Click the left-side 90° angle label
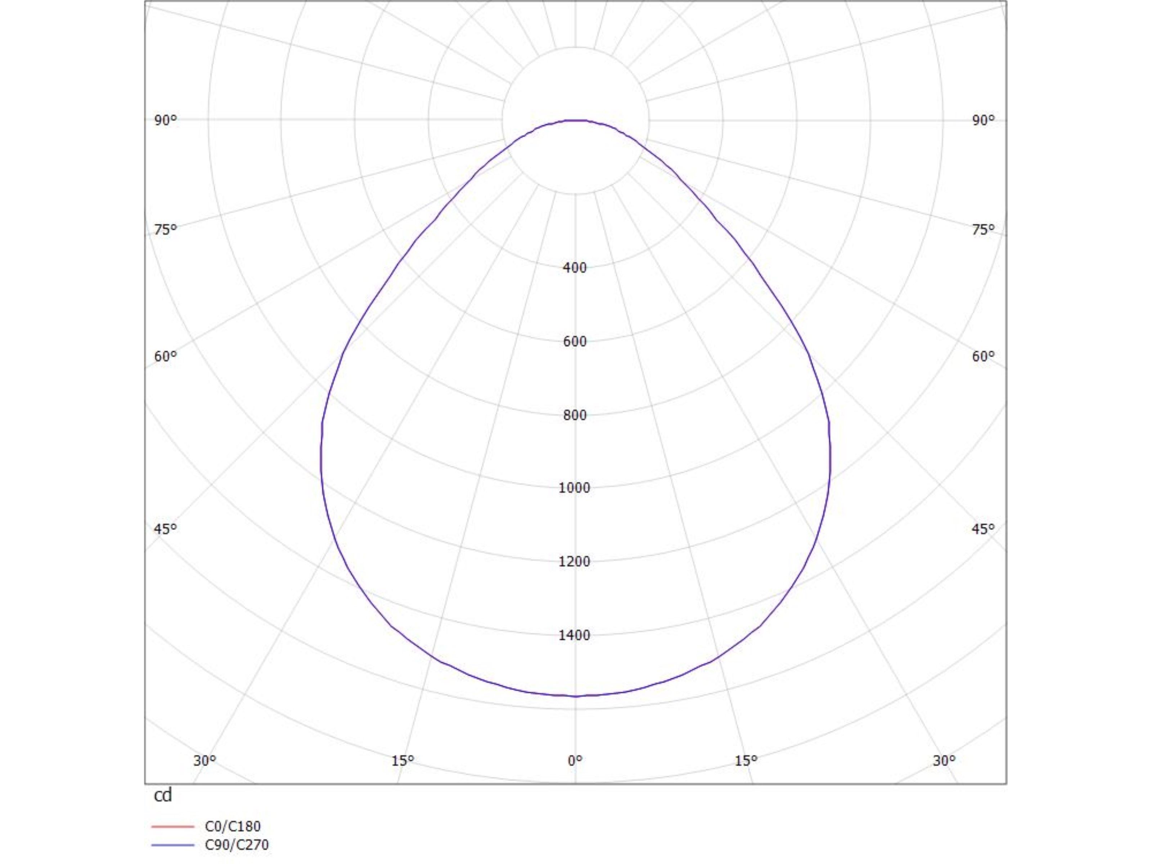The height and width of the screenshot is (864, 1152). [x=166, y=120]
